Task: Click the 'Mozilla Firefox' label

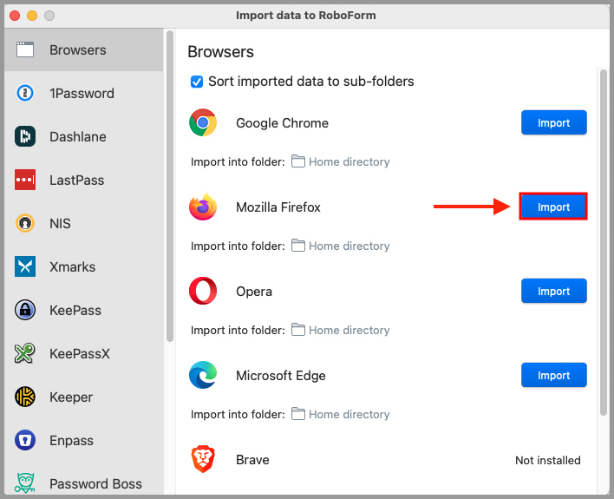Action: pos(278,207)
